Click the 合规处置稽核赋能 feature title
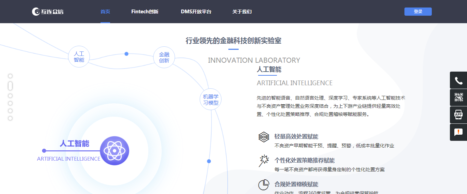 coord(296,184)
